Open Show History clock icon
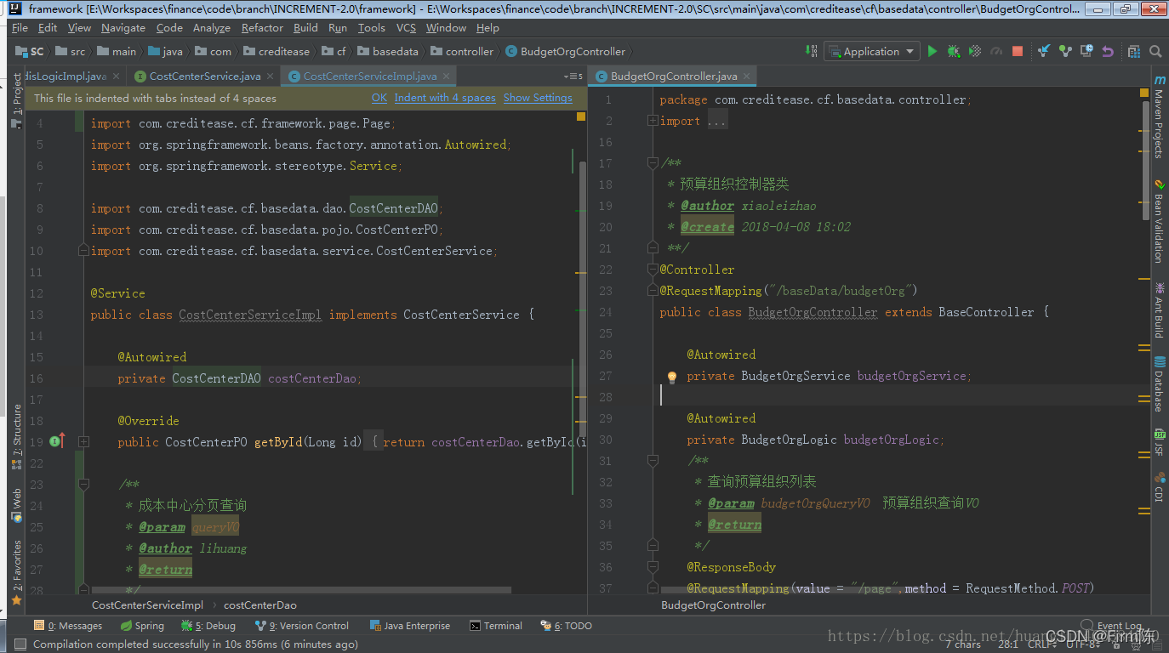 click(x=1086, y=51)
